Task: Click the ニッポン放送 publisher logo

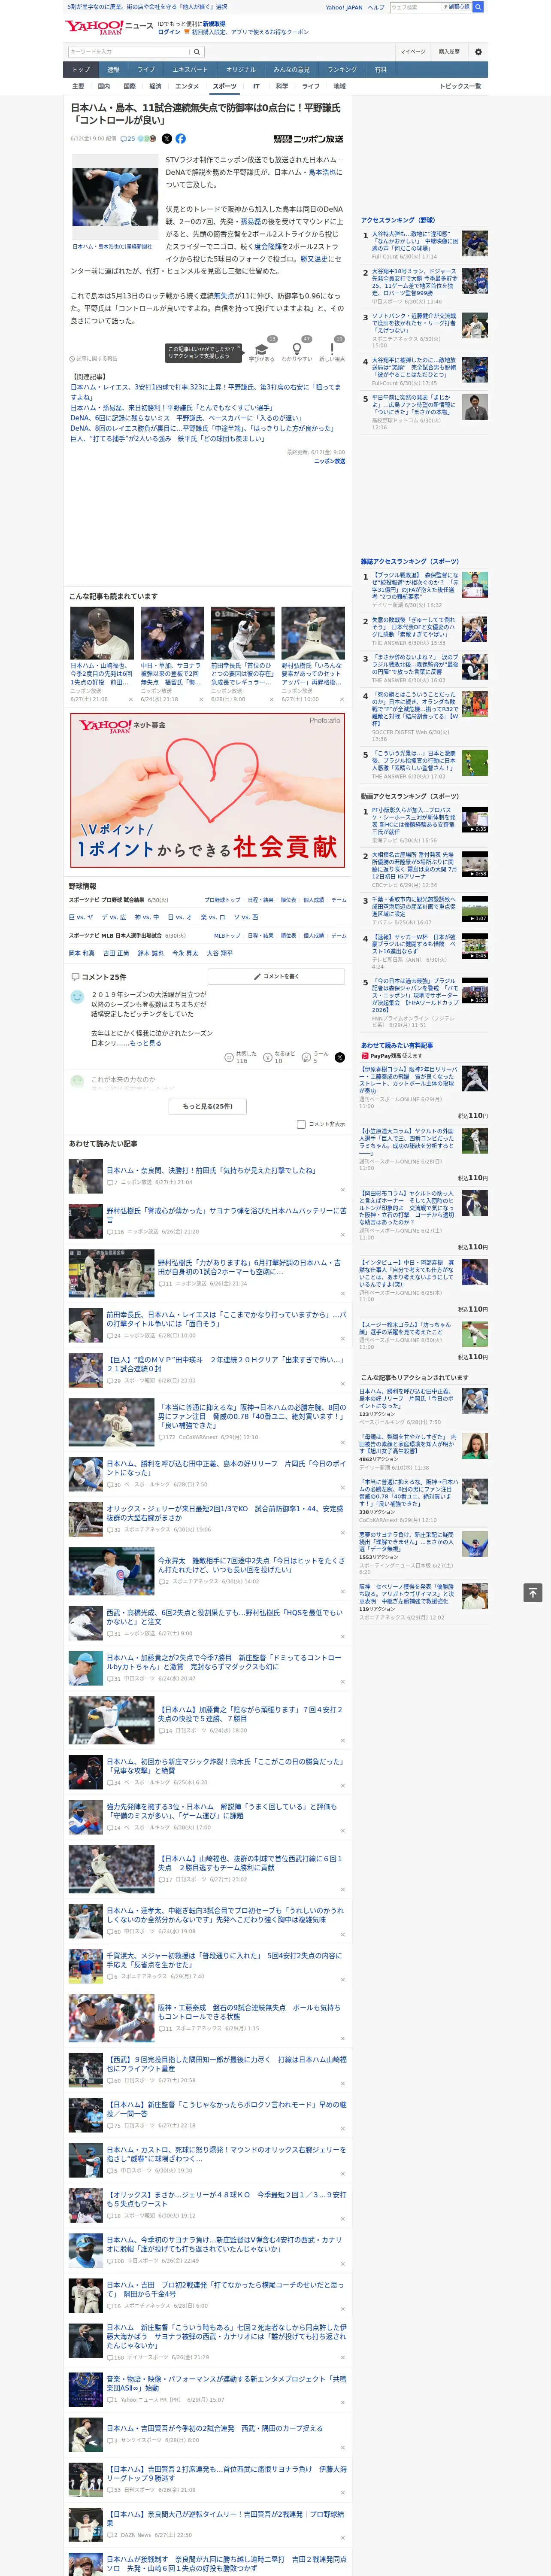Action: click(x=309, y=139)
